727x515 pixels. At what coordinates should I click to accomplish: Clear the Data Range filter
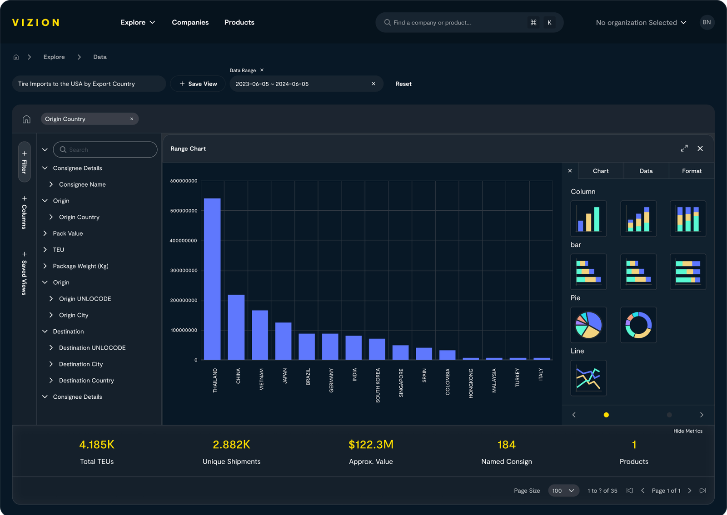(373, 84)
